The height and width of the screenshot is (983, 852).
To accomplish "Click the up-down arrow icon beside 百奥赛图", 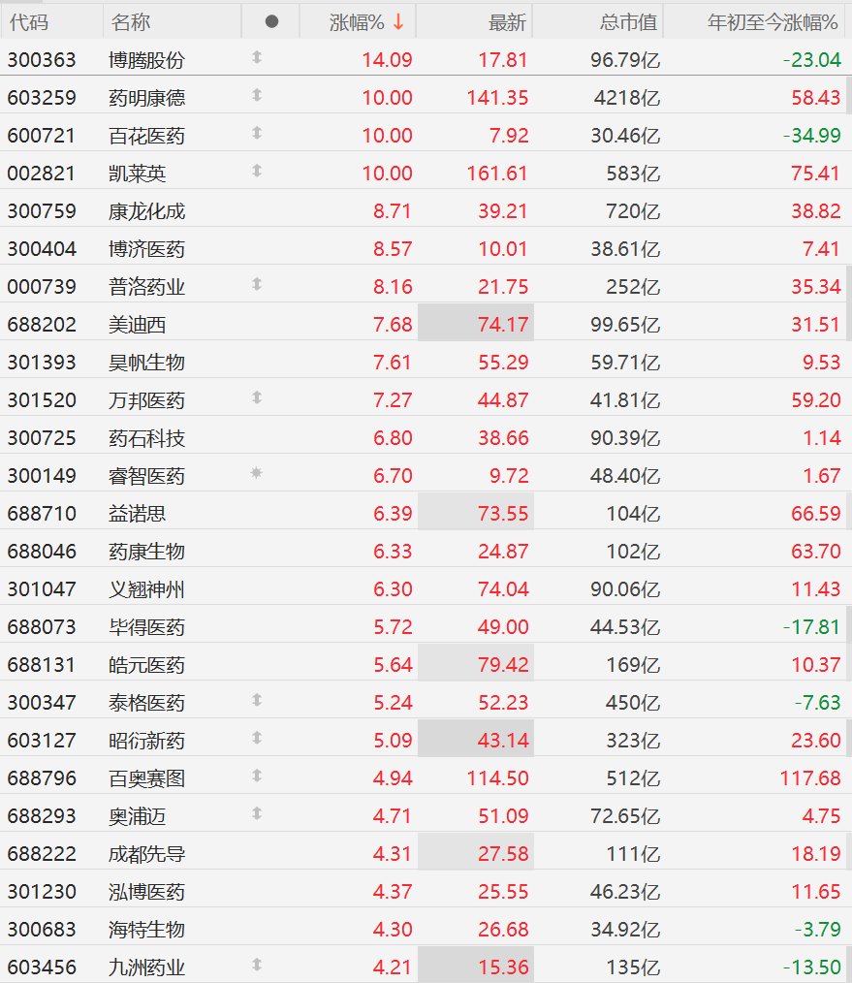I will 257,776.
